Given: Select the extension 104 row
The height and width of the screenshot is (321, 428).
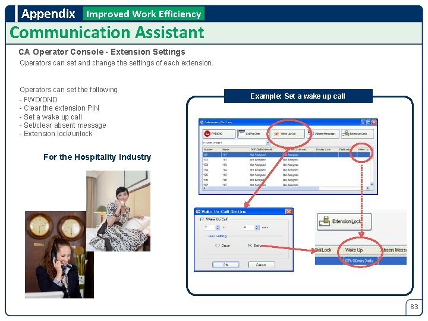Looking at the screenshot, I should click(x=286, y=170).
